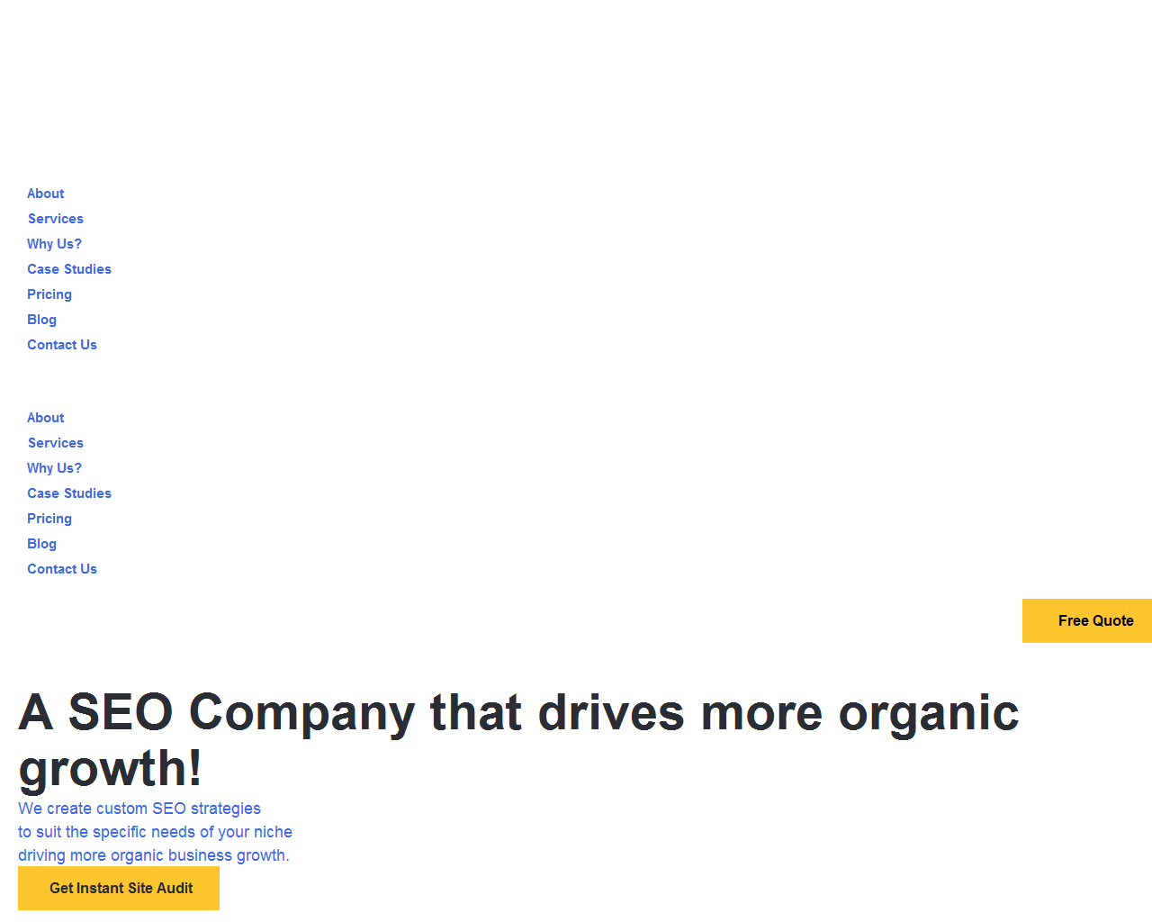Click Why Us? in the second navigation list
The width and height of the screenshot is (1152, 922).
click(x=54, y=468)
